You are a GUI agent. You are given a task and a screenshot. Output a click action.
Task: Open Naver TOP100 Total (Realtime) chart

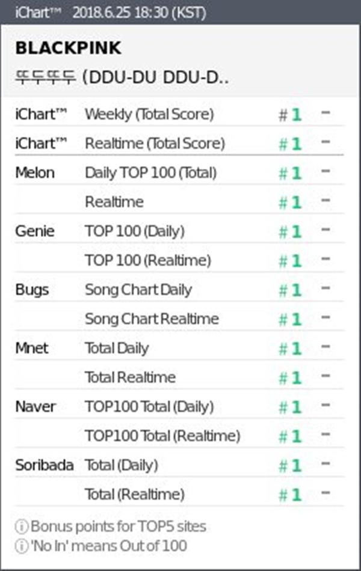[x=162, y=436]
